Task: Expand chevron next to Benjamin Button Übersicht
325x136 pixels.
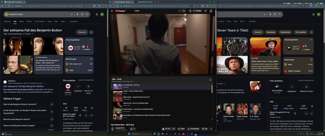Action: click(91, 32)
